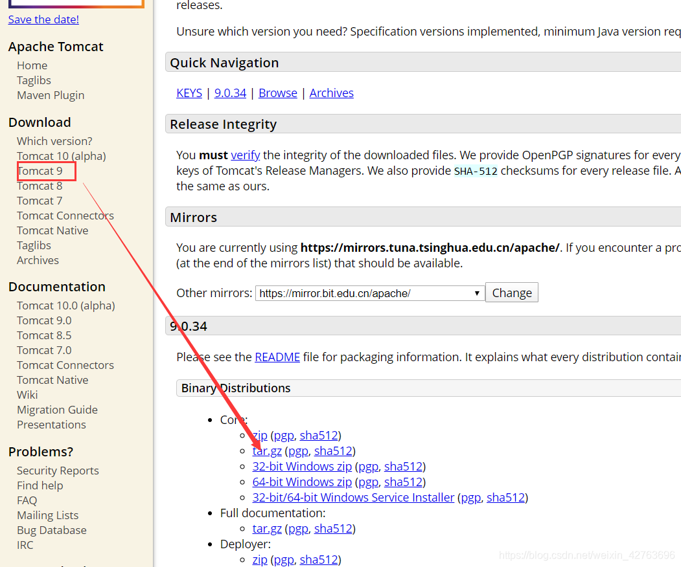
Task: Open Tomcat 7.0 documentation
Action: (x=44, y=350)
